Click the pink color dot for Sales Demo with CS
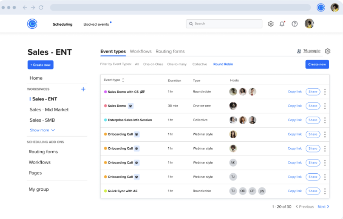This screenshot has width=343, height=219. tap(105, 92)
